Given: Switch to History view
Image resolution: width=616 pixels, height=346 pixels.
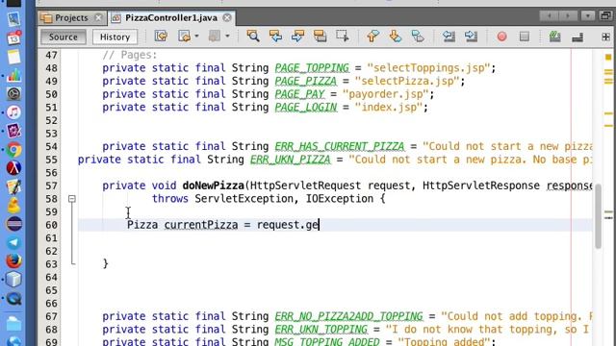Looking at the screenshot, I should pos(115,37).
